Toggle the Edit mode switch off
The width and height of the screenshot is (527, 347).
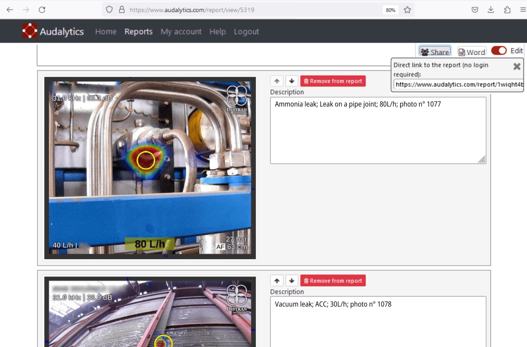click(x=499, y=51)
